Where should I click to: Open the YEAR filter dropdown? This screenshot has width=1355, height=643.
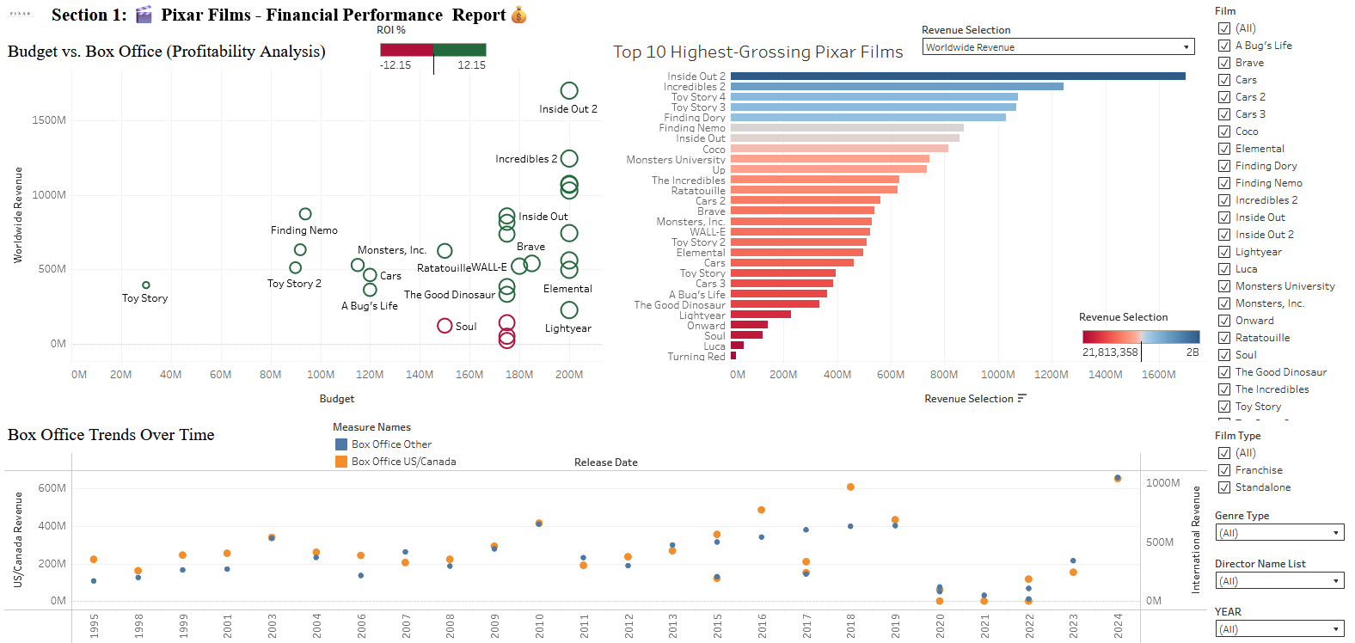[x=1279, y=629]
